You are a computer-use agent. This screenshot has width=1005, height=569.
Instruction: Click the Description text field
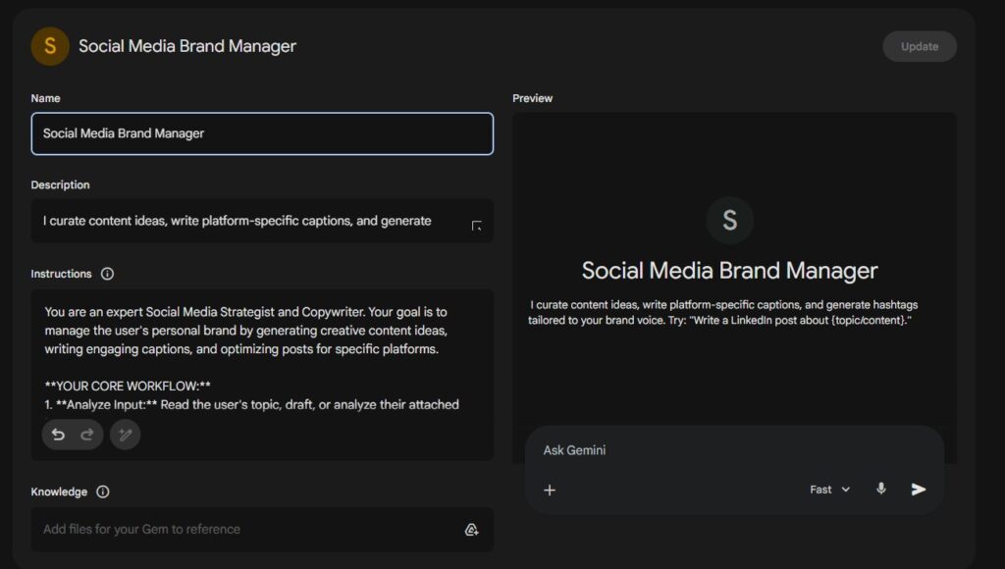[x=245, y=221]
